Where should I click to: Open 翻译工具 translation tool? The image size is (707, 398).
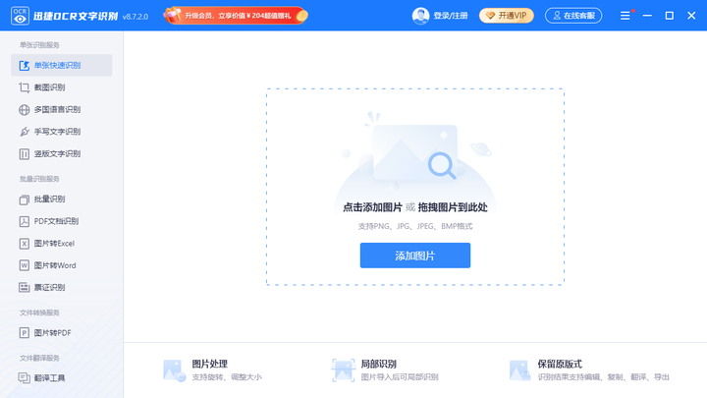point(61,377)
